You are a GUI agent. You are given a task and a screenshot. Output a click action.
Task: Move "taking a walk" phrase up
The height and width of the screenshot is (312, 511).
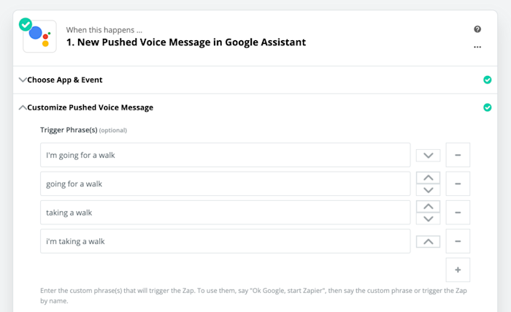429,207
